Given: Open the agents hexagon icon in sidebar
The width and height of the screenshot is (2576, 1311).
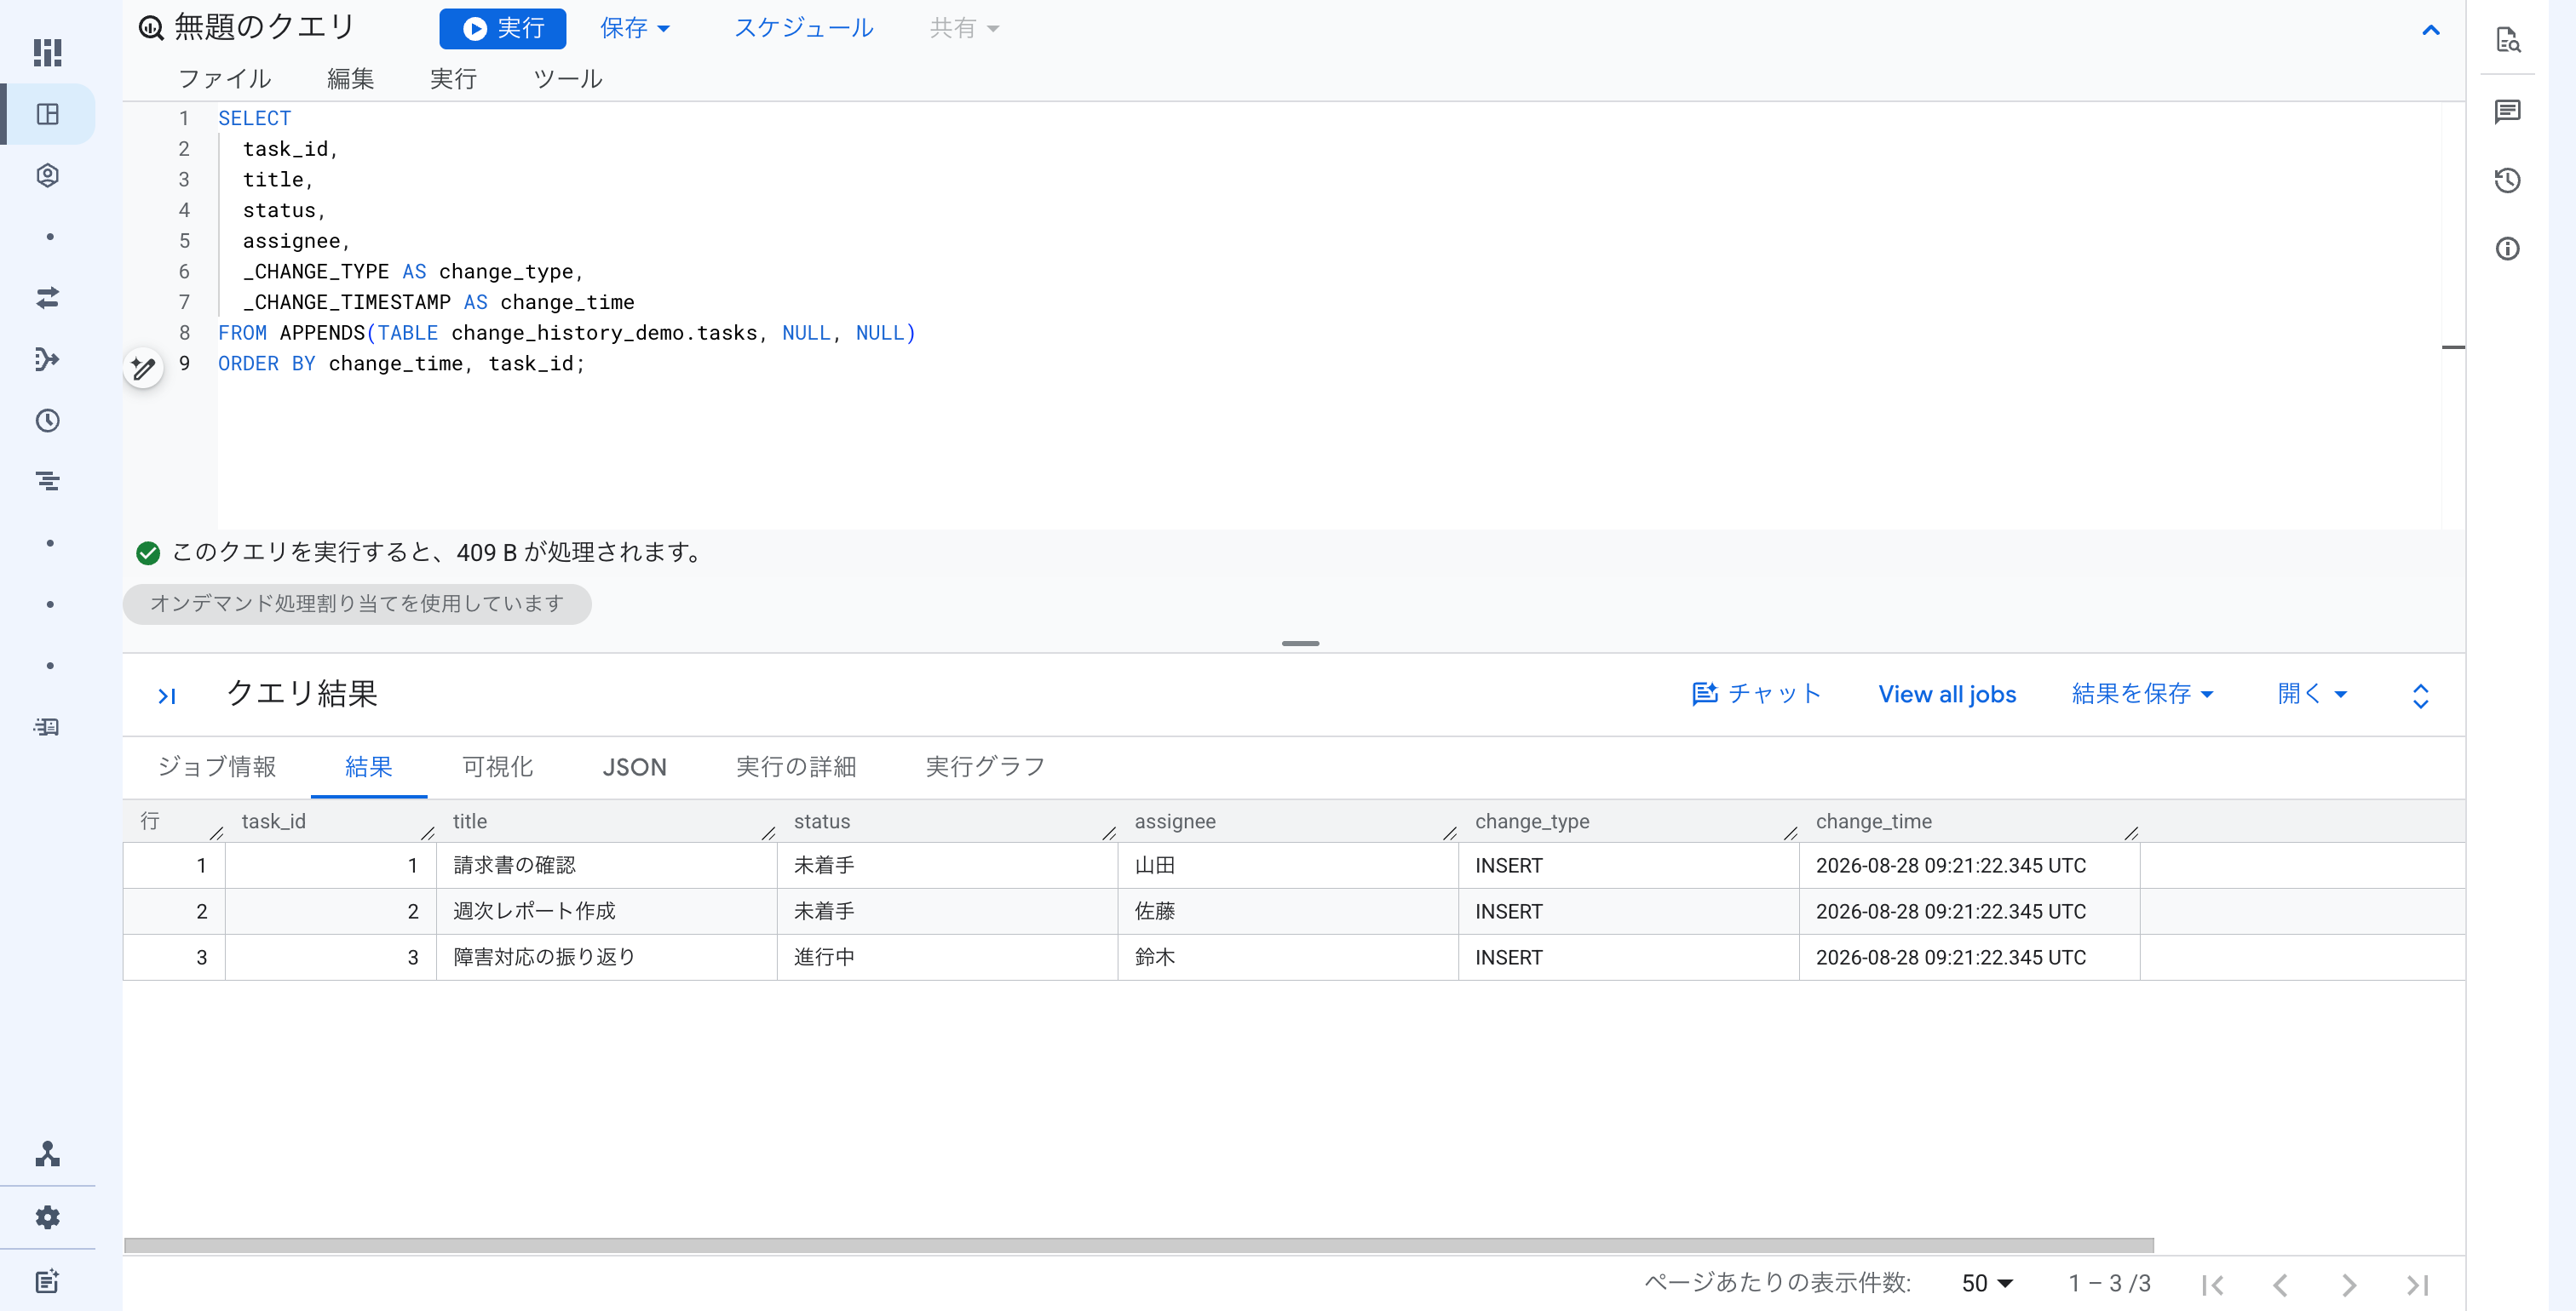Looking at the screenshot, I should click(x=47, y=176).
